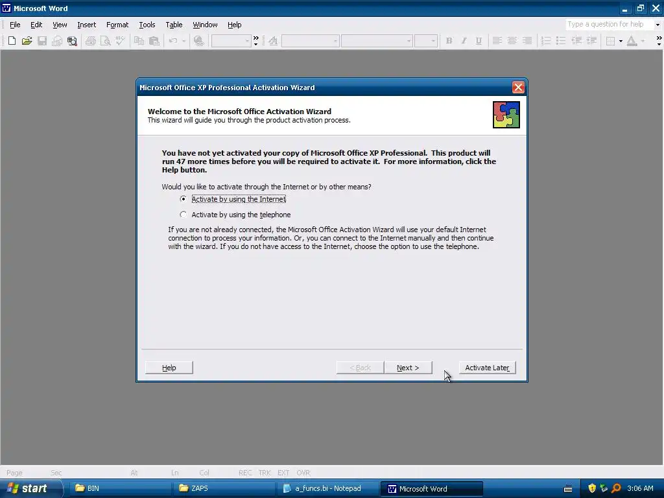Select Activate by using the telephone
This screenshot has height=498, width=664.
(235, 215)
